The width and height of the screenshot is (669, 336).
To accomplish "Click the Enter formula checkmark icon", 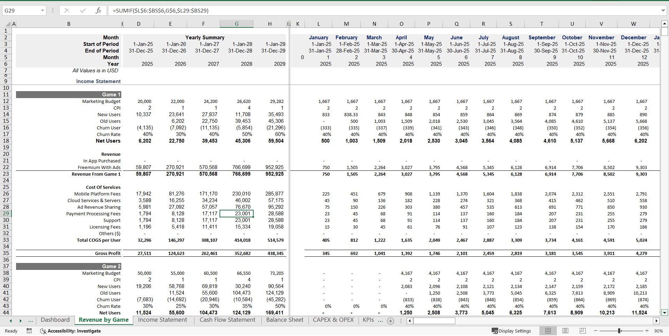I will click(x=83, y=10).
